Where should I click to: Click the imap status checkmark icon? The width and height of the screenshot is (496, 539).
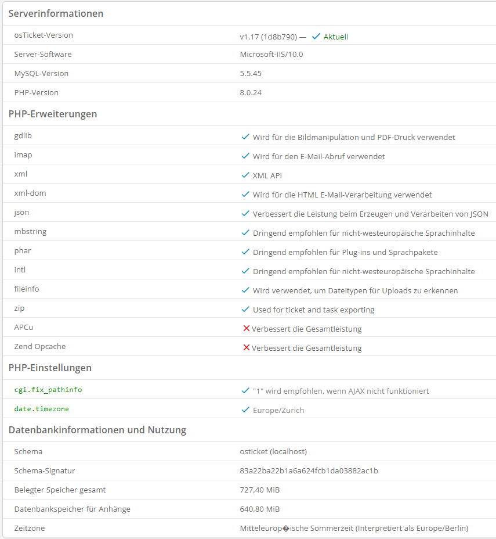[245, 156]
